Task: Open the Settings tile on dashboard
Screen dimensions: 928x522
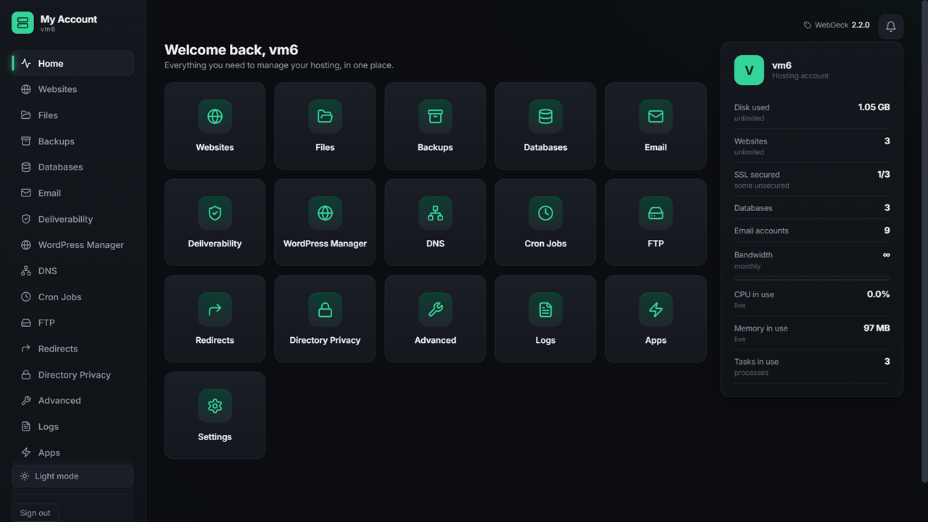Action: pyautogui.click(x=215, y=415)
